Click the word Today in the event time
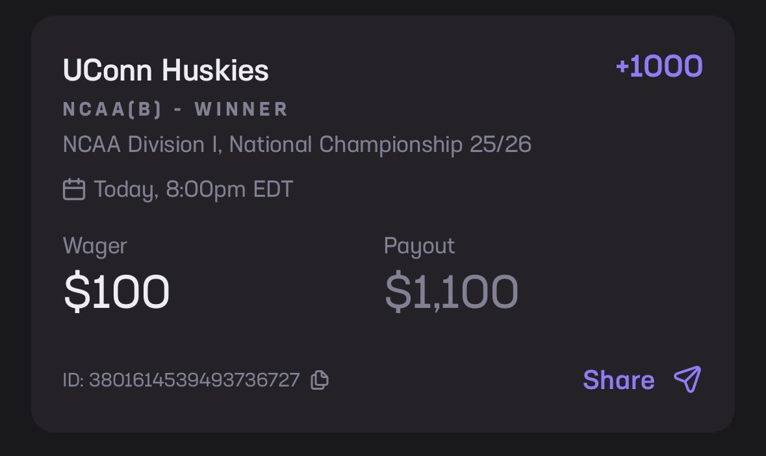Screen dimensions: 766x456 [123, 190]
